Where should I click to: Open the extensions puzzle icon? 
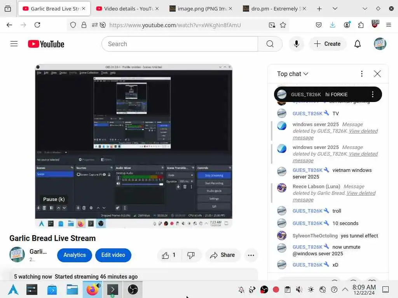361,25
